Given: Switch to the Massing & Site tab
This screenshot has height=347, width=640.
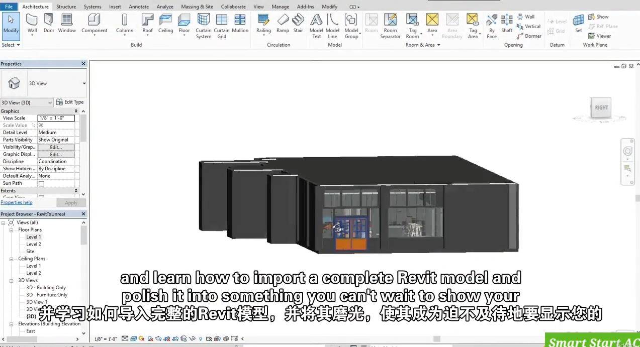Looking at the screenshot, I should coord(197,7).
